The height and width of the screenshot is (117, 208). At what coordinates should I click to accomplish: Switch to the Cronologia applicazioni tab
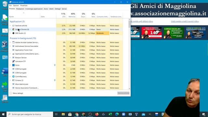click(34, 9)
